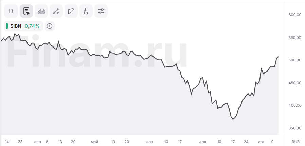This screenshot has height=146, width=305.
Task: Open the D timeframe selector
Action: (x=11, y=11)
